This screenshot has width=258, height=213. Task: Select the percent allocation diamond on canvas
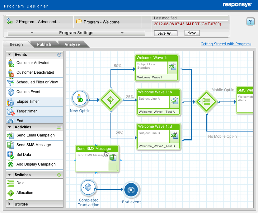[111, 100]
